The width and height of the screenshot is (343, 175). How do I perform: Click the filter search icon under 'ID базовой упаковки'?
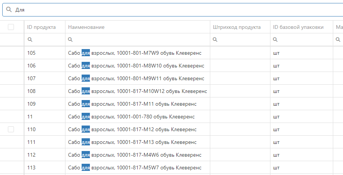click(275, 39)
